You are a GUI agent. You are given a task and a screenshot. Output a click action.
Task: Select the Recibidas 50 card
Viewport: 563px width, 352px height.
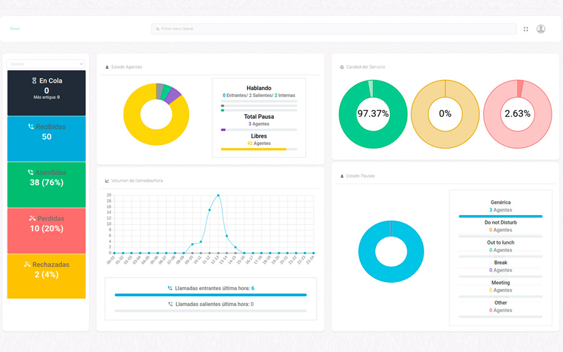[x=46, y=139]
